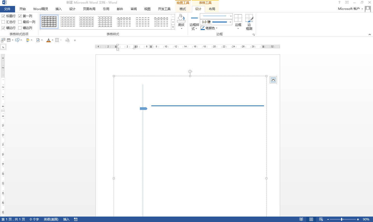The width and height of the screenshot is (373, 222).
Task: Open the 文件 (File) tab
Action: 8,9
